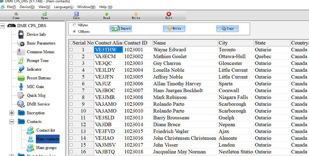Select the 16Bytes radio option
This screenshot has height=156, width=309.
click(x=74, y=25)
